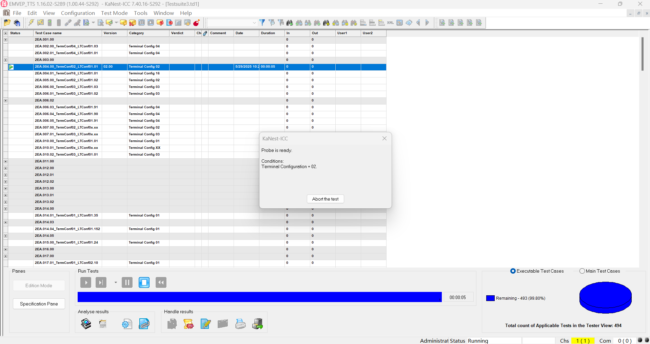Stop the running test with the stop button
This screenshot has height=344, width=650.
pyautogui.click(x=144, y=282)
